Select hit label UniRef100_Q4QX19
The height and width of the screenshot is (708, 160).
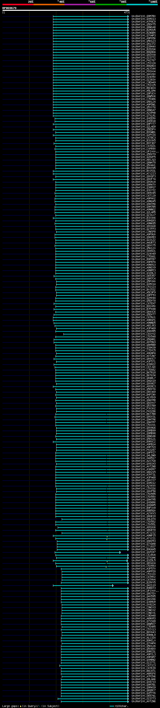tap(143, 381)
